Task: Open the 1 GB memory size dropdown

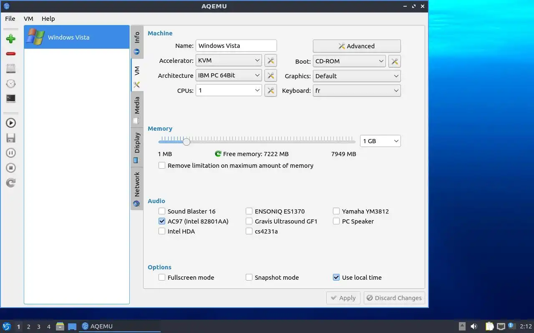Action: coord(380,141)
